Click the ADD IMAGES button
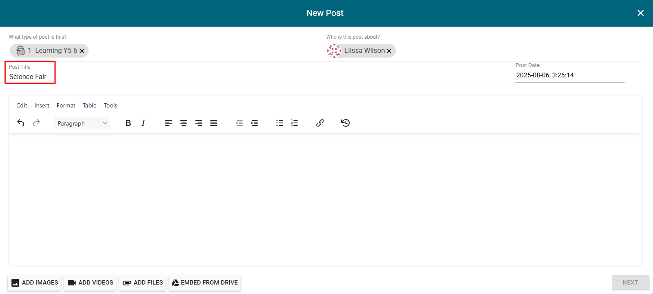653x294 pixels. click(x=34, y=283)
